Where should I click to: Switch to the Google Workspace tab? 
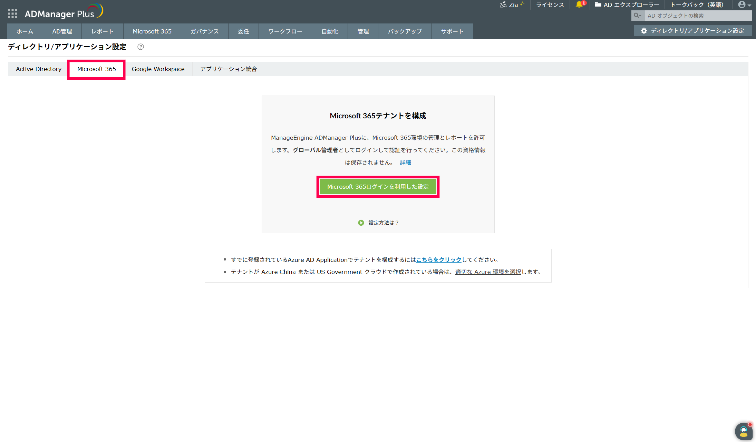pyautogui.click(x=158, y=69)
